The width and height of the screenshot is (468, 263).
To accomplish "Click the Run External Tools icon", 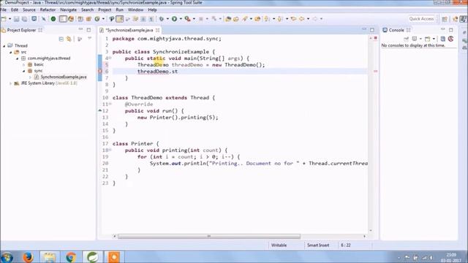I will point(187,19).
